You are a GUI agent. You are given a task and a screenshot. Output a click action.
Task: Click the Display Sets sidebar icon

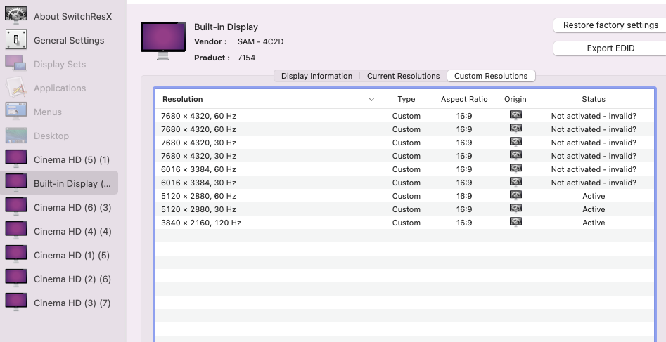pos(15,64)
